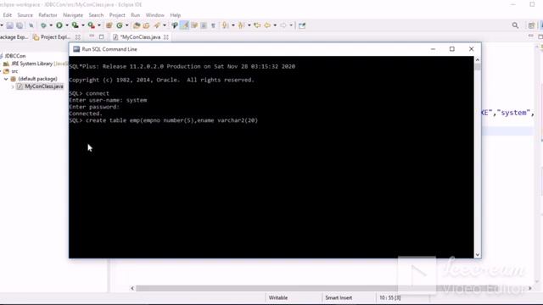Click the Open Perspective icon
The width and height of the screenshot is (543, 305).
coord(531,25)
